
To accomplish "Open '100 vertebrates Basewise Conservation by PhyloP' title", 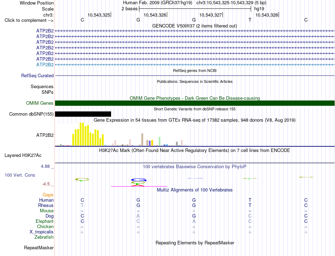I will point(195,166).
